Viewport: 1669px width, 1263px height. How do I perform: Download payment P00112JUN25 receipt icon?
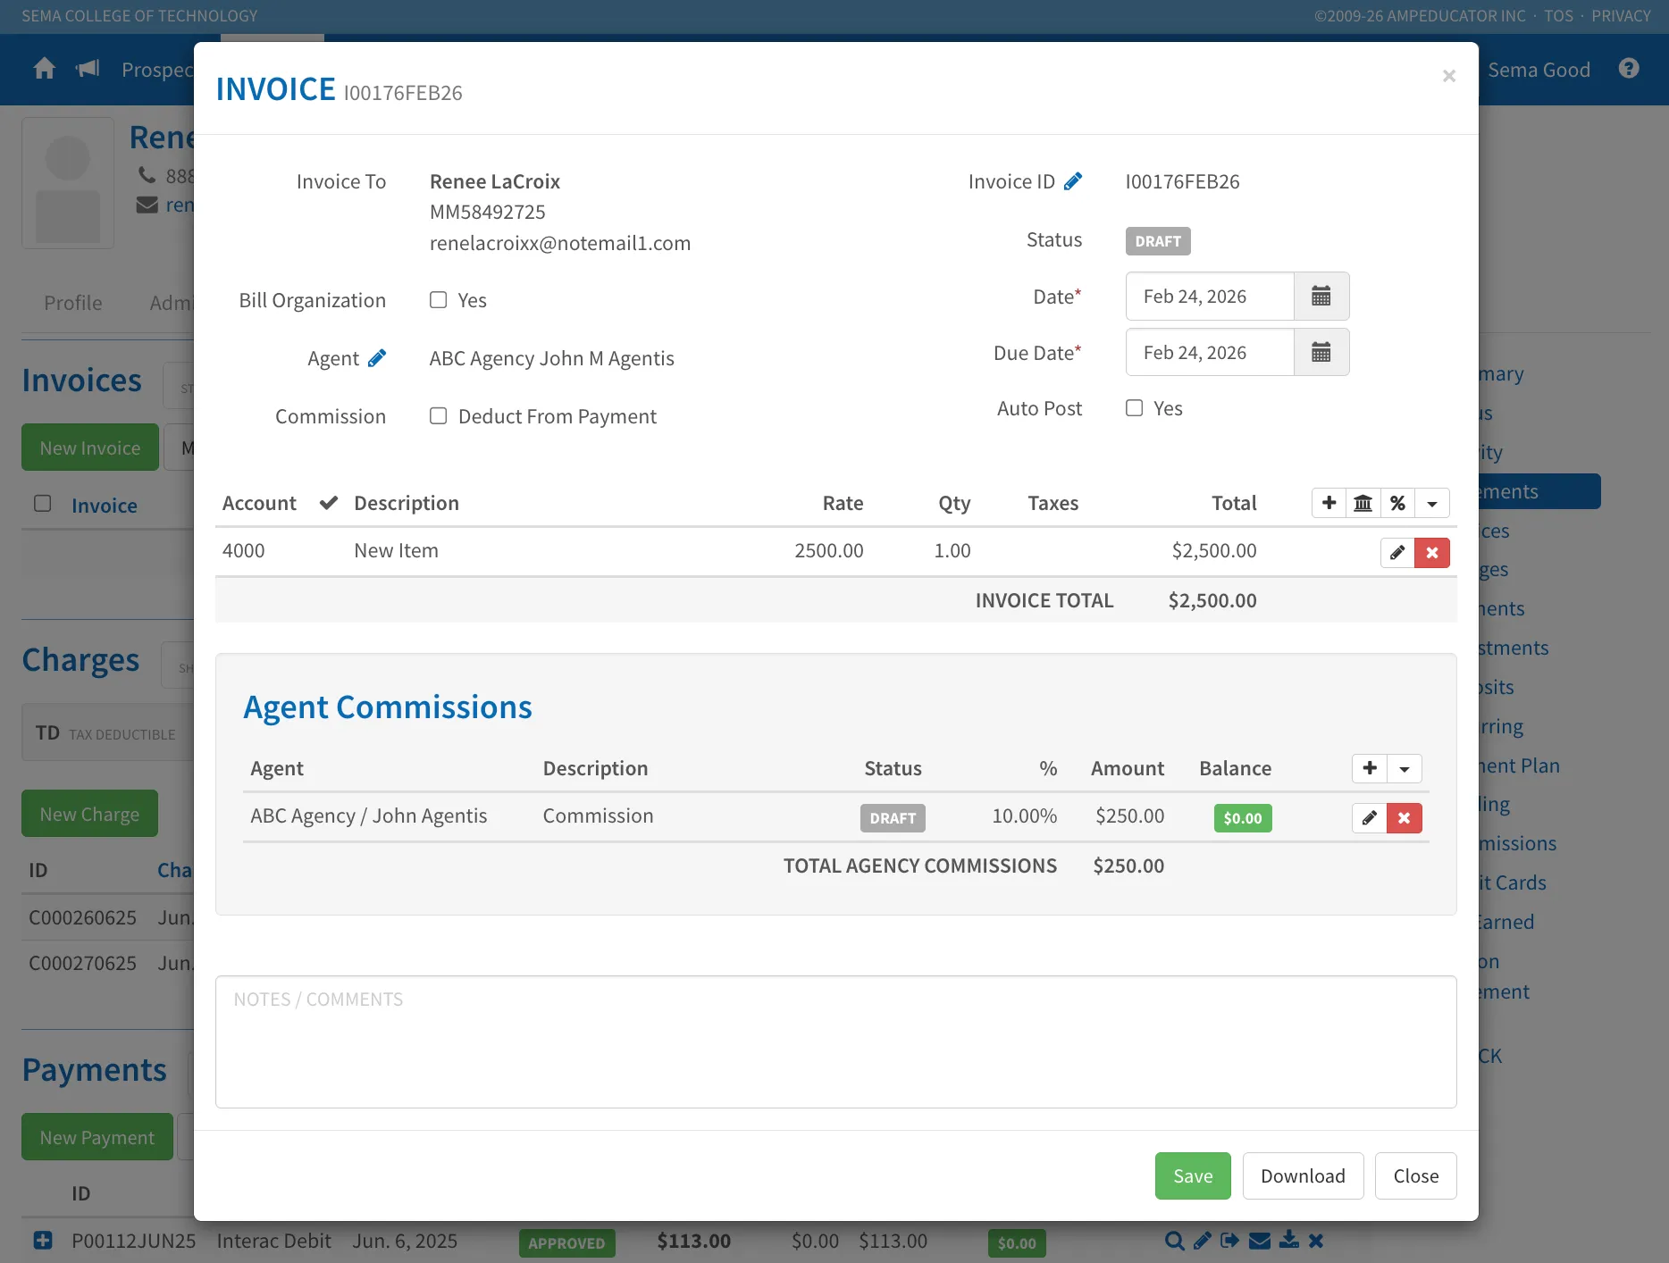1289,1241
